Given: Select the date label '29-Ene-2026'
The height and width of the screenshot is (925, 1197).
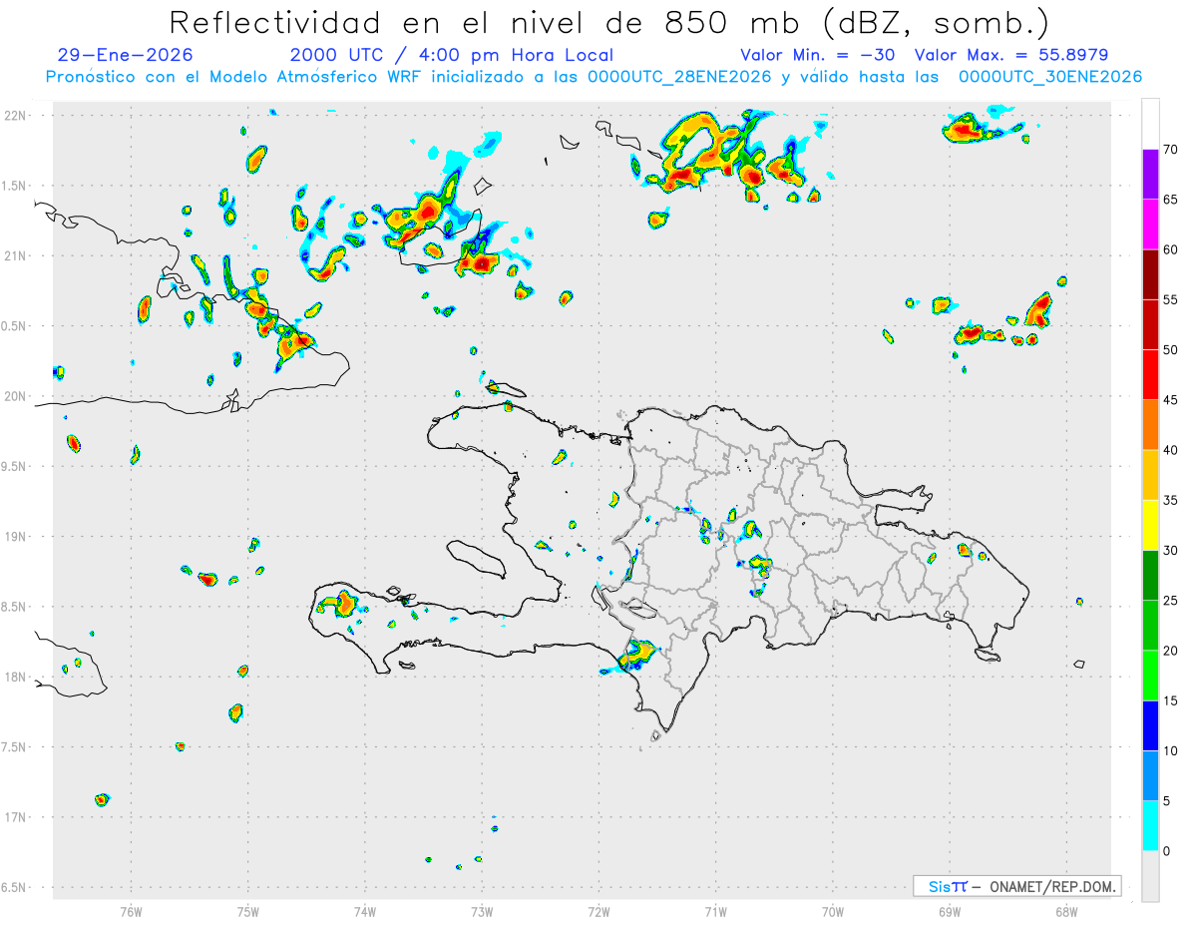Looking at the screenshot, I should [126, 55].
